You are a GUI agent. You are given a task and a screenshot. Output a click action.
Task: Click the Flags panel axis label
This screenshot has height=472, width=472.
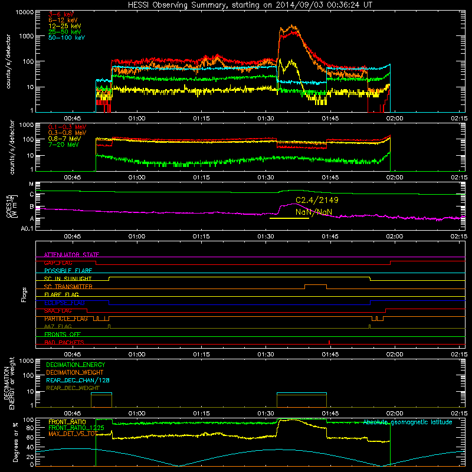click(24, 294)
